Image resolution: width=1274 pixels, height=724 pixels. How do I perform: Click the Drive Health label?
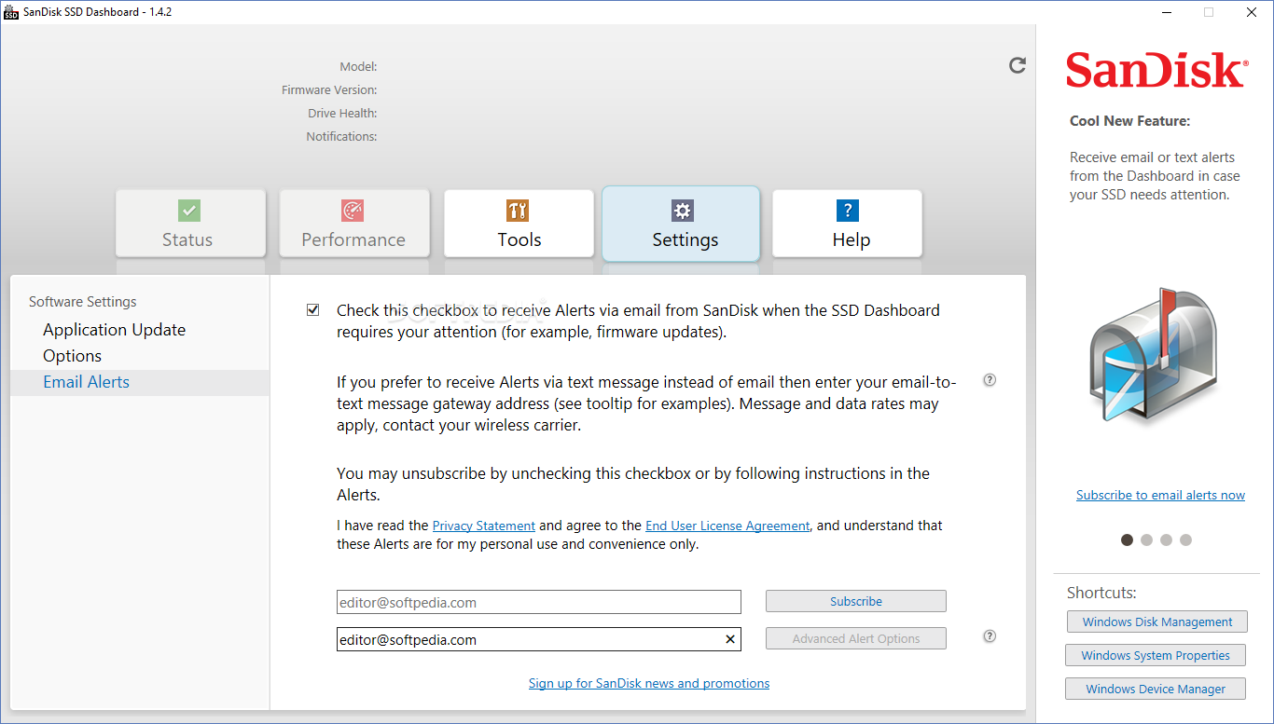342,114
